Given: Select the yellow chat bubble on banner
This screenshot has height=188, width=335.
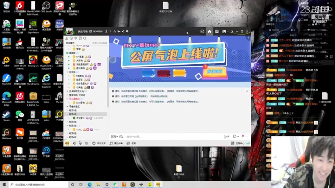Looking at the screenshot, I should tap(179, 73).
